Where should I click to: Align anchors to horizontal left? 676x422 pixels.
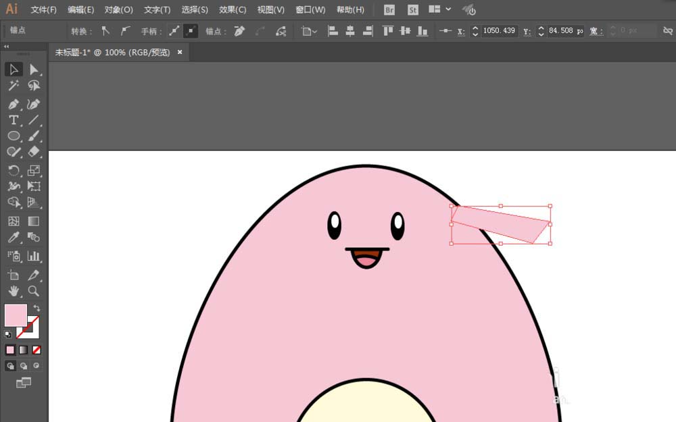point(333,30)
